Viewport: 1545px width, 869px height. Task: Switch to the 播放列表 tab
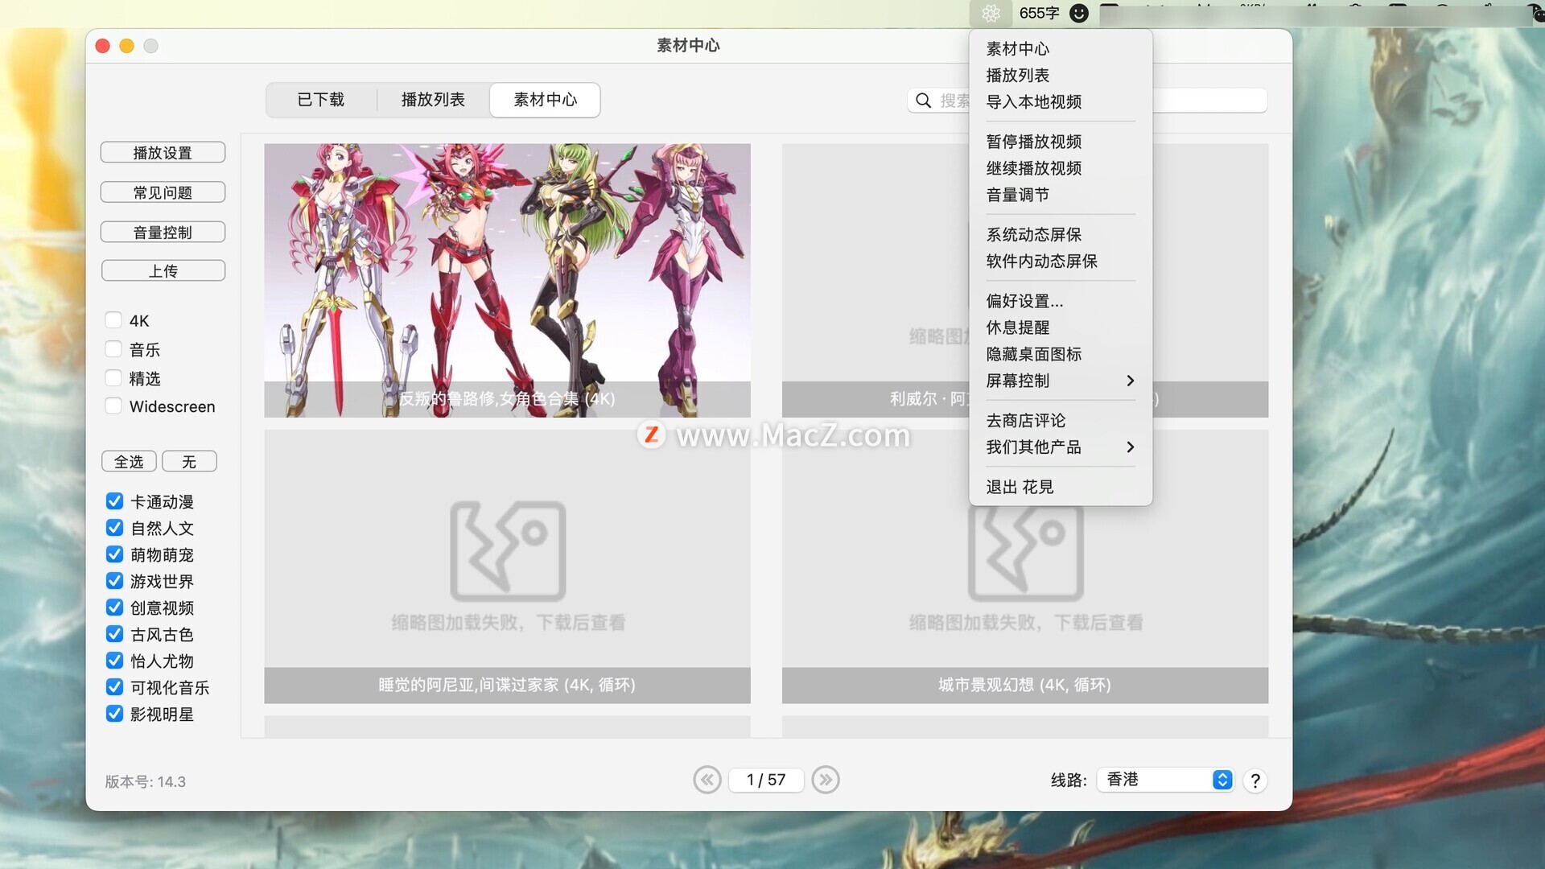(433, 100)
